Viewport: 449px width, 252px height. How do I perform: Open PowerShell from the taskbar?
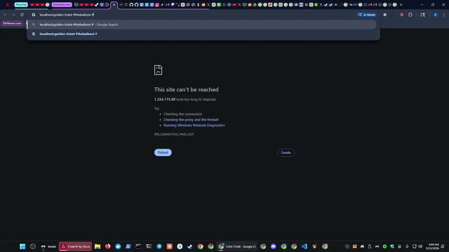(128, 246)
